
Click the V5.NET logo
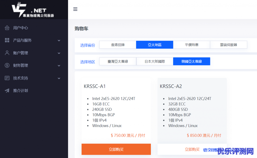pyautogui.click(x=33, y=10)
